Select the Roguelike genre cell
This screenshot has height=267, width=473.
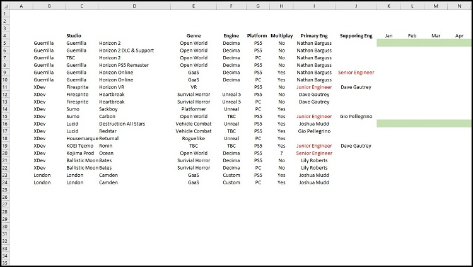pyautogui.click(x=194, y=138)
